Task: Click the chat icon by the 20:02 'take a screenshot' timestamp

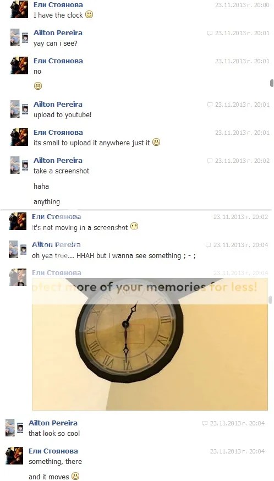Action: [x=210, y=161]
